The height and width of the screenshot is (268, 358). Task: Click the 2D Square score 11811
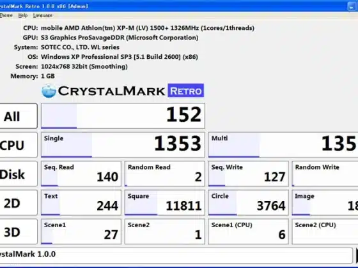point(165,203)
